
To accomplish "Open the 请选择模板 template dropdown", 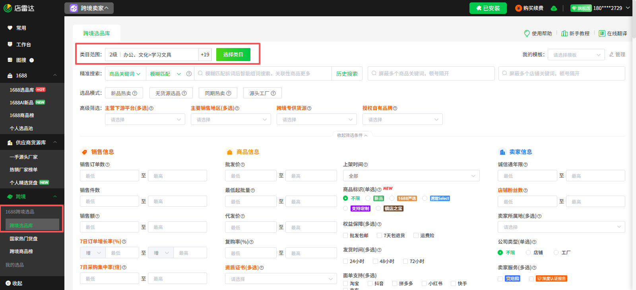I will point(576,55).
